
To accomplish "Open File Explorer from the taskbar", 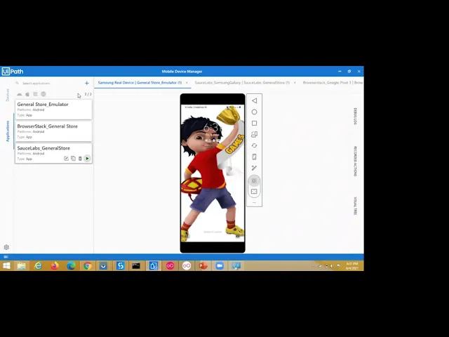I will click(x=22, y=265).
